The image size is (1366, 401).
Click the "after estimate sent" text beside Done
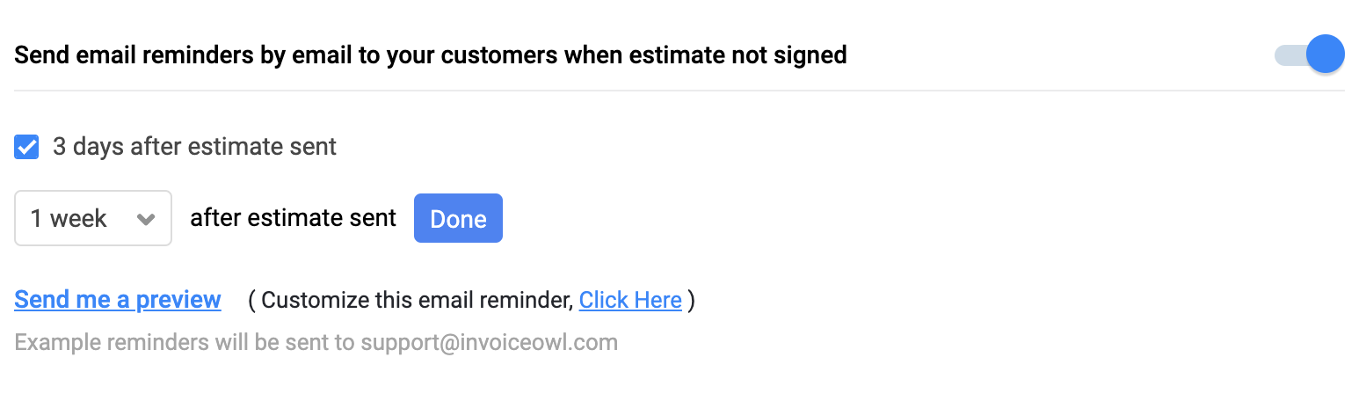[x=293, y=218]
